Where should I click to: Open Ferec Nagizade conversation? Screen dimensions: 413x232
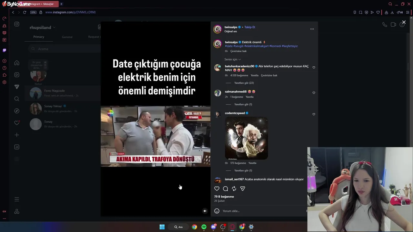click(63, 93)
